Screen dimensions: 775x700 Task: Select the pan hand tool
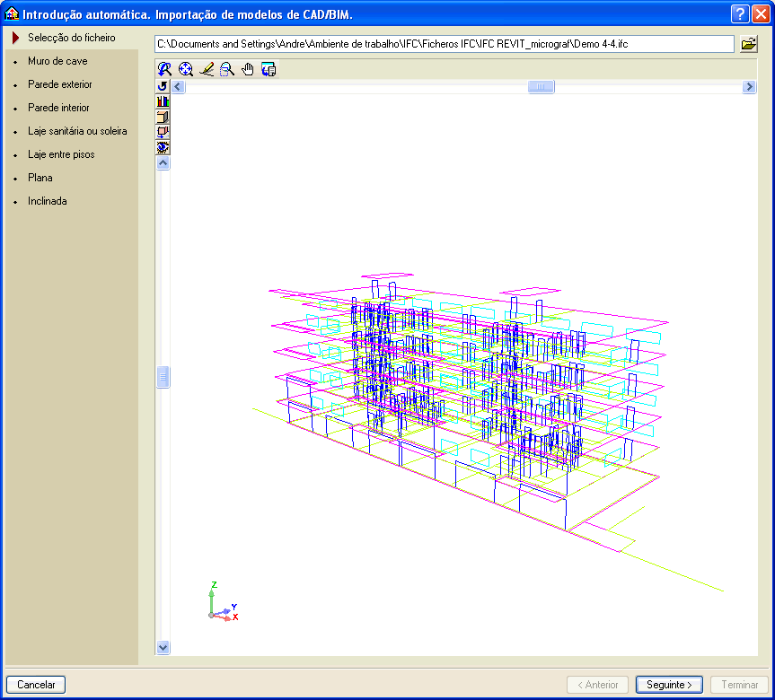coord(248,69)
